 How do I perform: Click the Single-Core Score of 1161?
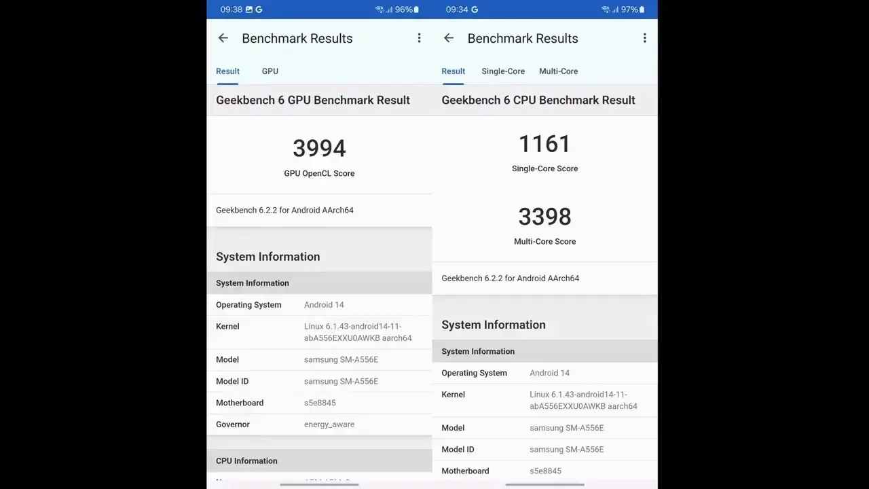544,143
